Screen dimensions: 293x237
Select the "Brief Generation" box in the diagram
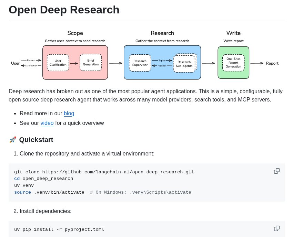pos(91,63)
